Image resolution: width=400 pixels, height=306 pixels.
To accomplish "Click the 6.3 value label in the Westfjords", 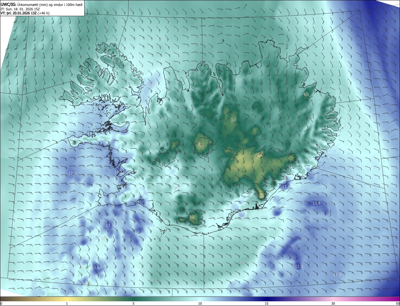I will 117,61.
